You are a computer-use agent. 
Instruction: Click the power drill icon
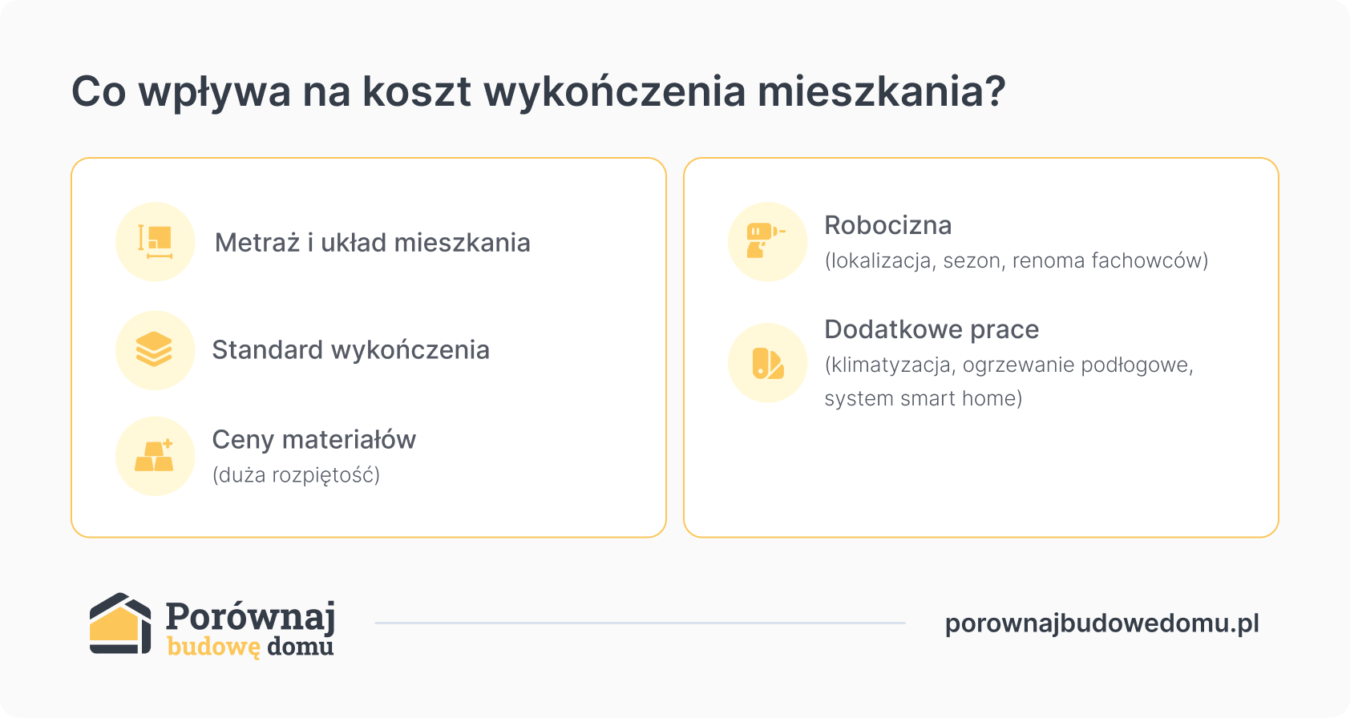coord(767,241)
